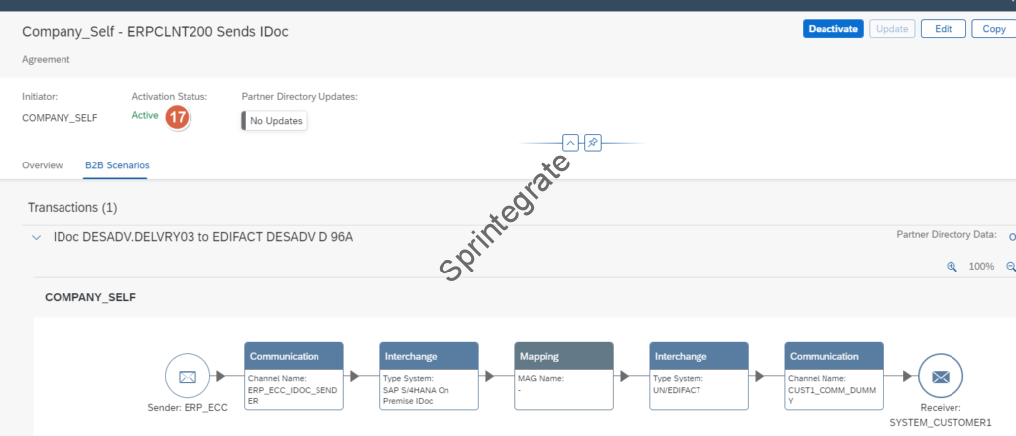Select the B2B Scenarios tab
The width and height of the screenshot is (1016, 436).
point(115,165)
